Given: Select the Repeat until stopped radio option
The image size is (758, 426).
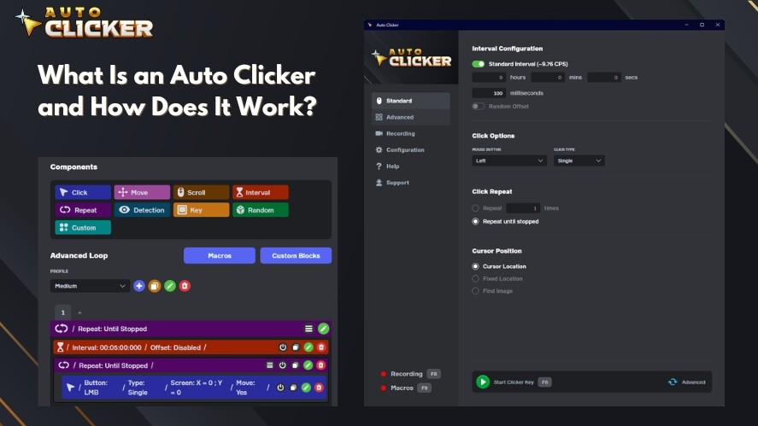Looking at the screenshot, I should [476, 221].
